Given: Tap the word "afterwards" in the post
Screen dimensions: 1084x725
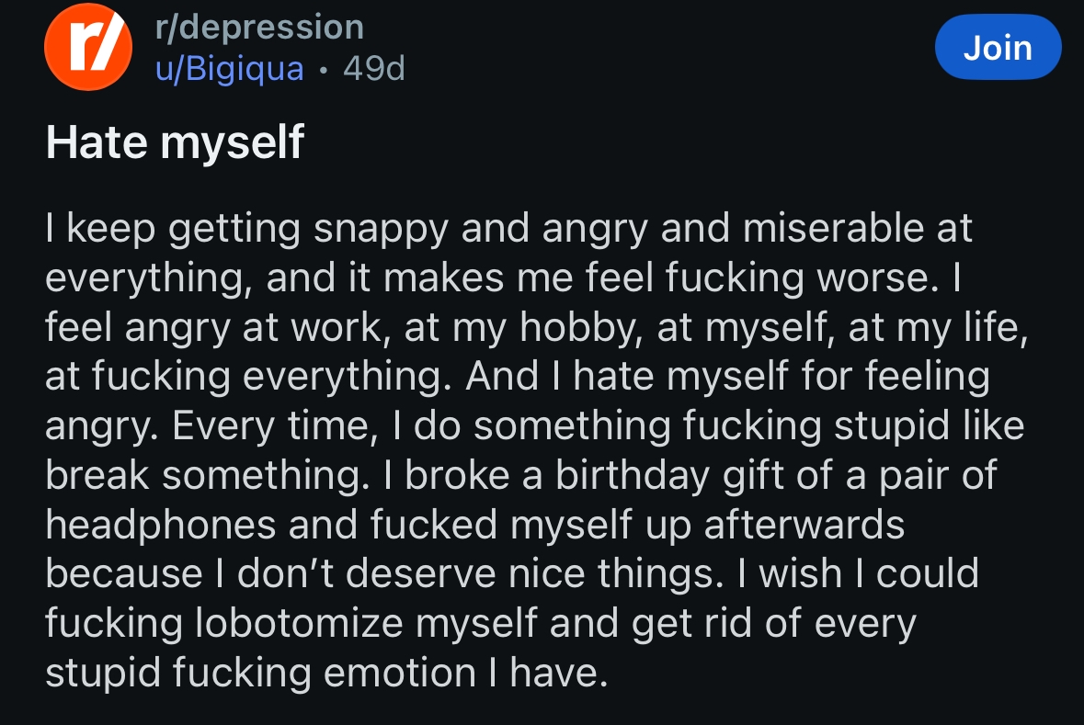Looking at the screenshot, I should point(804,525).
